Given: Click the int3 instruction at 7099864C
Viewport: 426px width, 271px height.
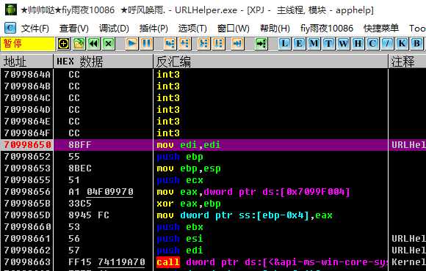Looking at the screenshot, I should pyautogui.click(x=168, y=98).
